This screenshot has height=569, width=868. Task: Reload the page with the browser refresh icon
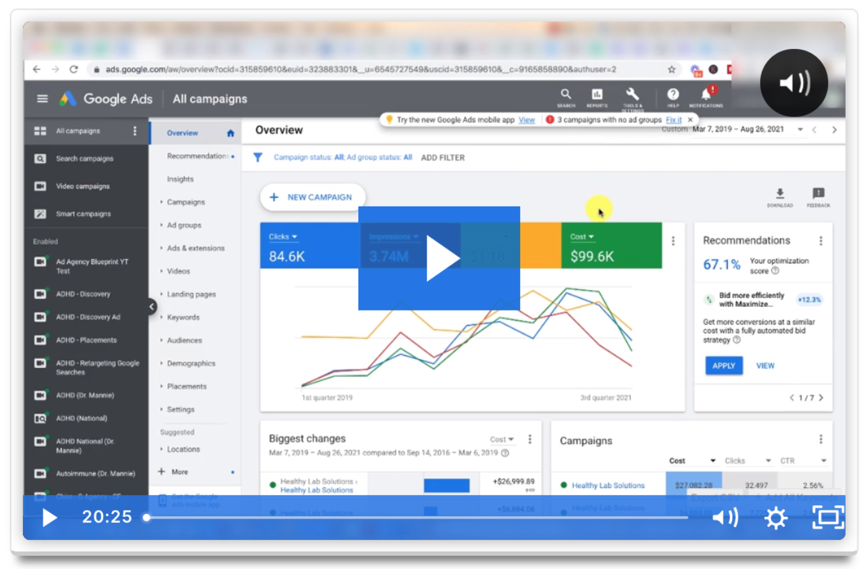74,69
